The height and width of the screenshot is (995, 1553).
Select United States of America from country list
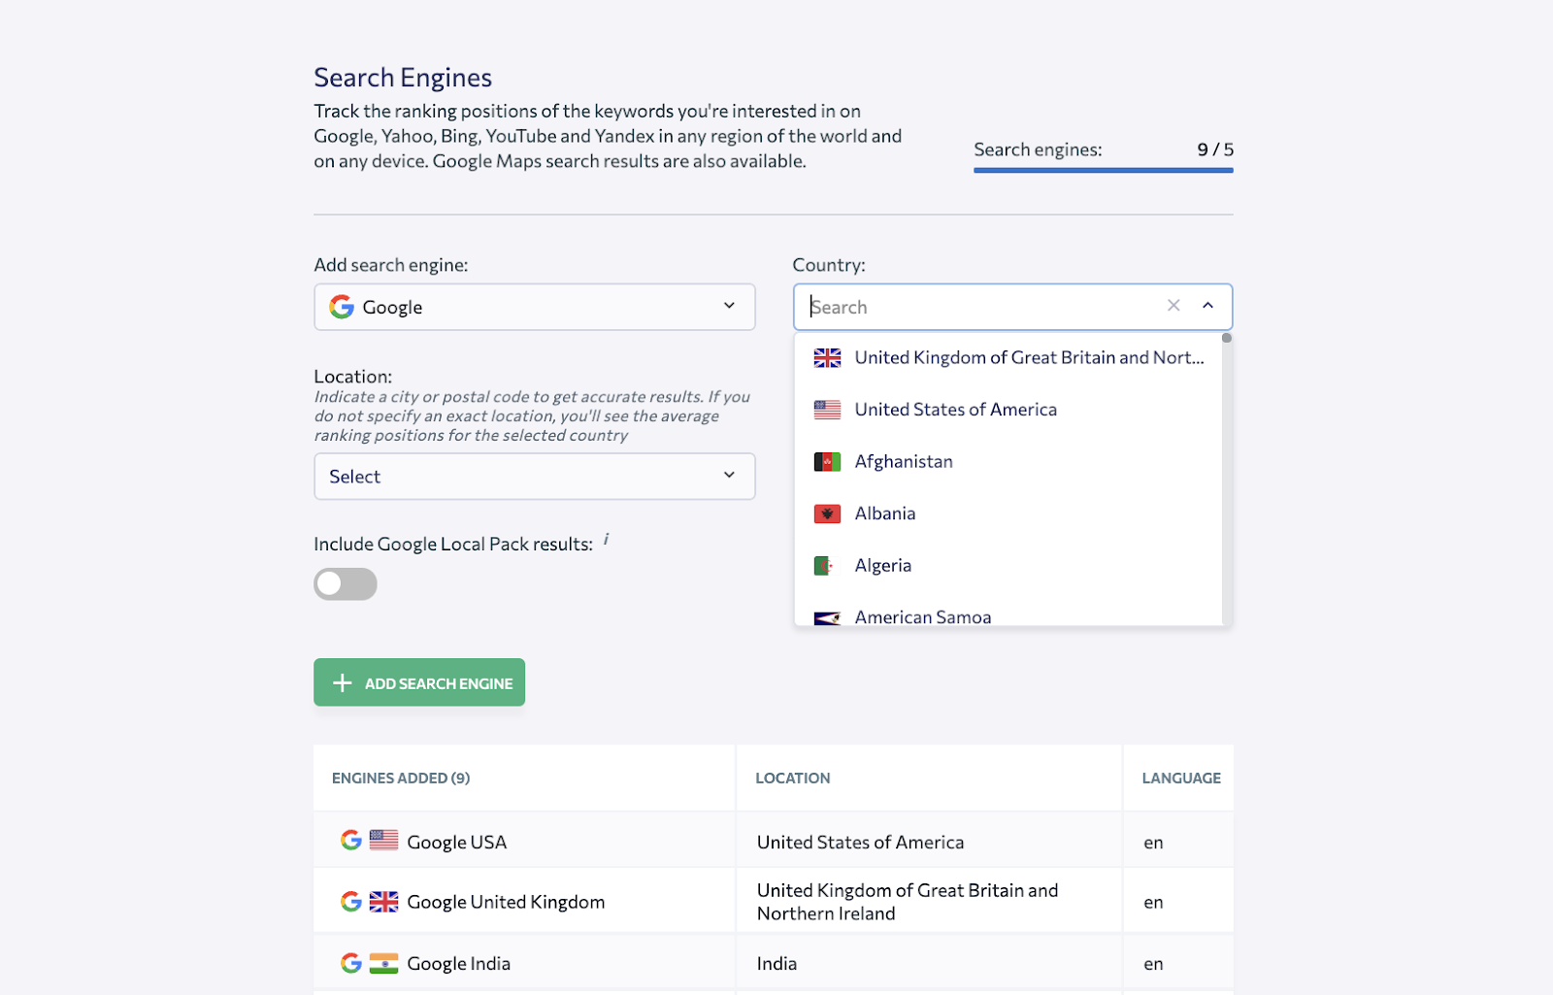point(955,410)
